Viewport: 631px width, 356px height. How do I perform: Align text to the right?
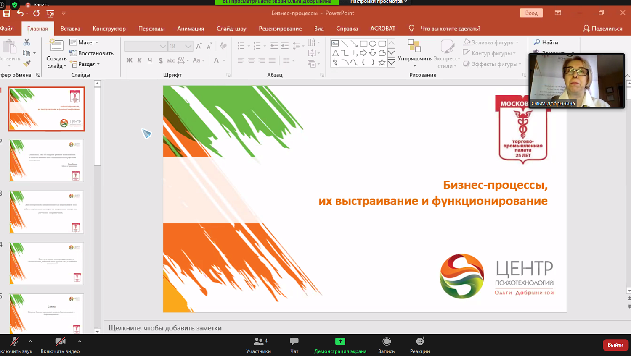click(x=262, y=60)
